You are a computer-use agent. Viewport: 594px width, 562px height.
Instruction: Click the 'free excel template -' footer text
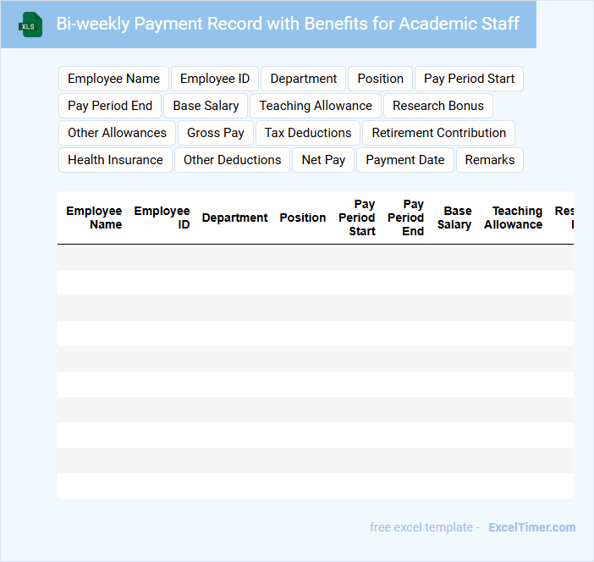[x=425, y=527]
